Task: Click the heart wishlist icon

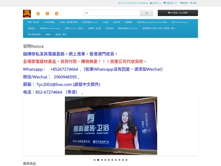Action: click(165, 3)
